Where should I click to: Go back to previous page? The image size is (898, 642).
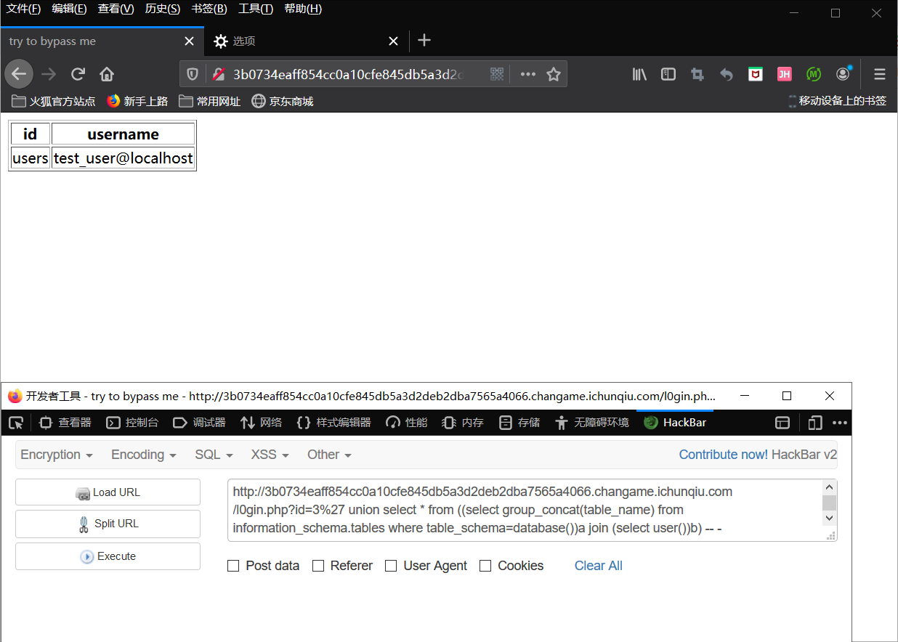click(x=19, y=74)
